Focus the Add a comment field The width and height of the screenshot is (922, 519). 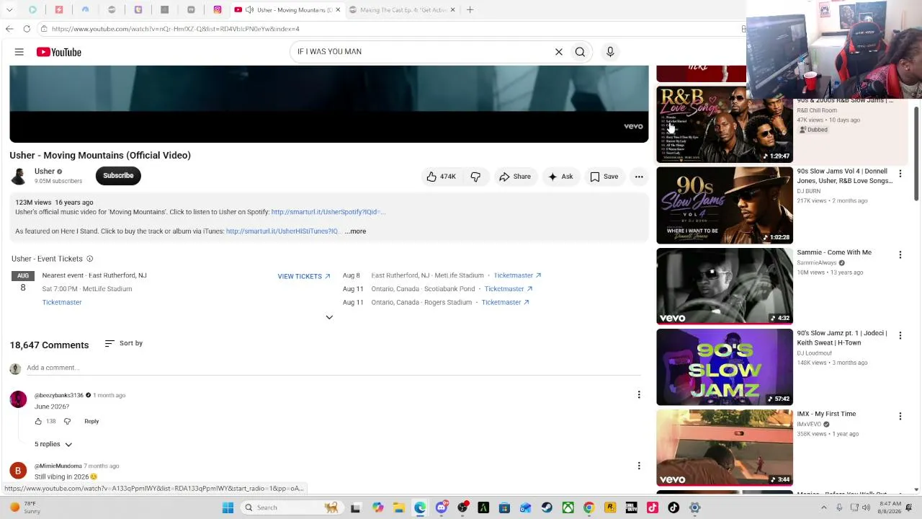coord(334,368)
